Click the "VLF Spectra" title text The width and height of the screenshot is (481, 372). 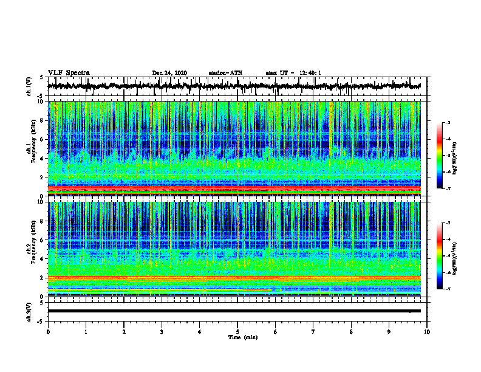[69, 73]
